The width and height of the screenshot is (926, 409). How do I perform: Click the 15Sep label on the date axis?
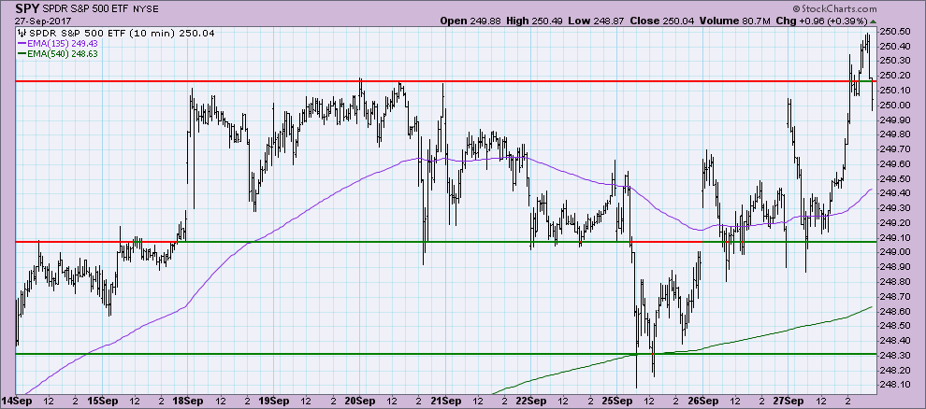(x=101, y=402)
